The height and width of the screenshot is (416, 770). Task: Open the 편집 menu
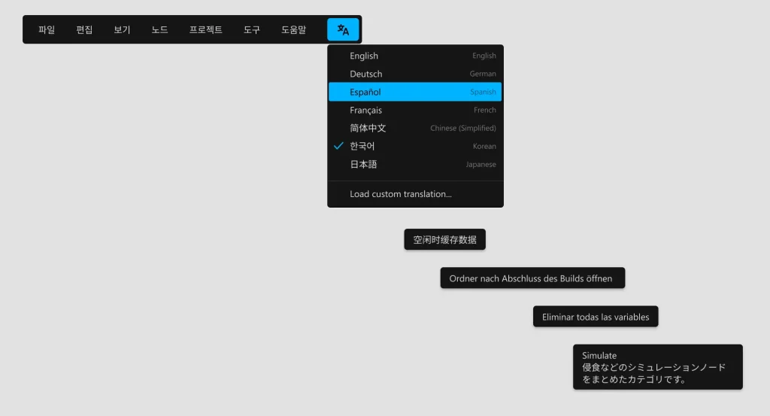(84, 30)
